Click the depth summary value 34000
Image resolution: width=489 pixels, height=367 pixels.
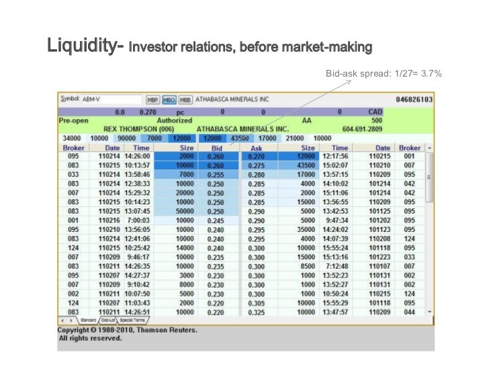(x=72, y=138)
